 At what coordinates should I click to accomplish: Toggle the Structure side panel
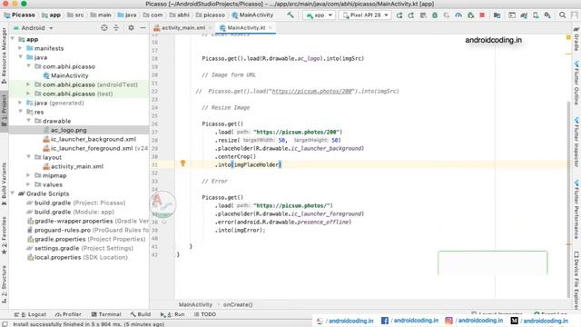click(x=4, y=284)
